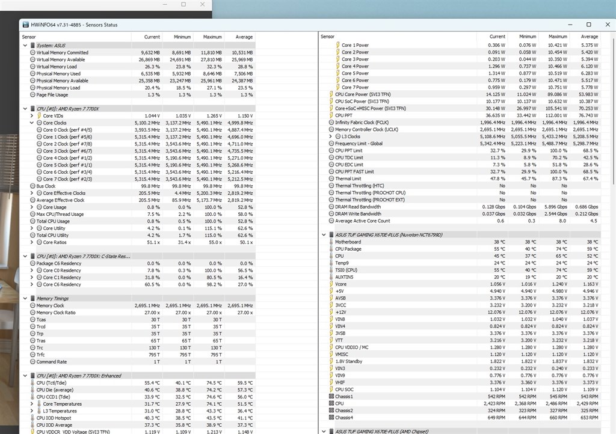Image resolution: width=616 pixels, height=434 pixels.
Task: Click the Infinity Fabric Clock (FCLK) icon
Action: coord(331,123)
